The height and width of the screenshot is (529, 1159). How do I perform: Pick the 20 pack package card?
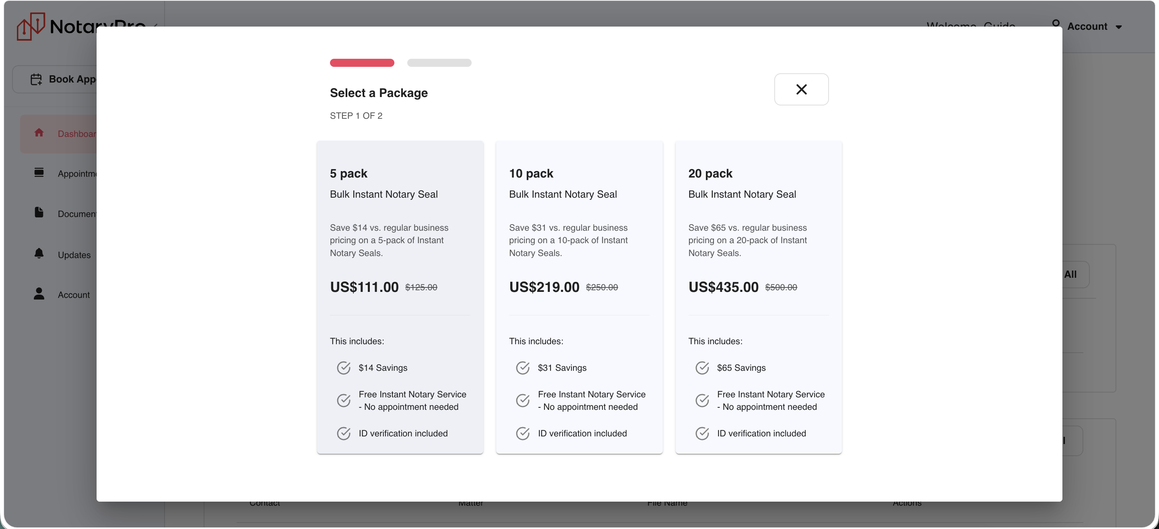(x=758, y=297)
